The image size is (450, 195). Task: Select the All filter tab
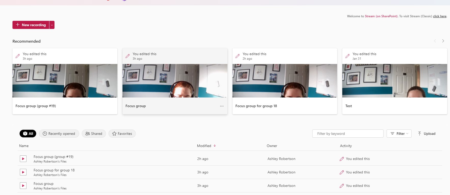pos(28,134)
